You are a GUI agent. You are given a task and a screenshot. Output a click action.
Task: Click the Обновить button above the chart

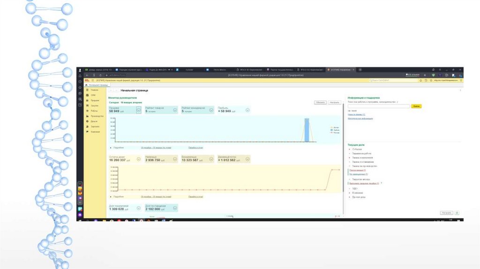click(x=321, y=102)
